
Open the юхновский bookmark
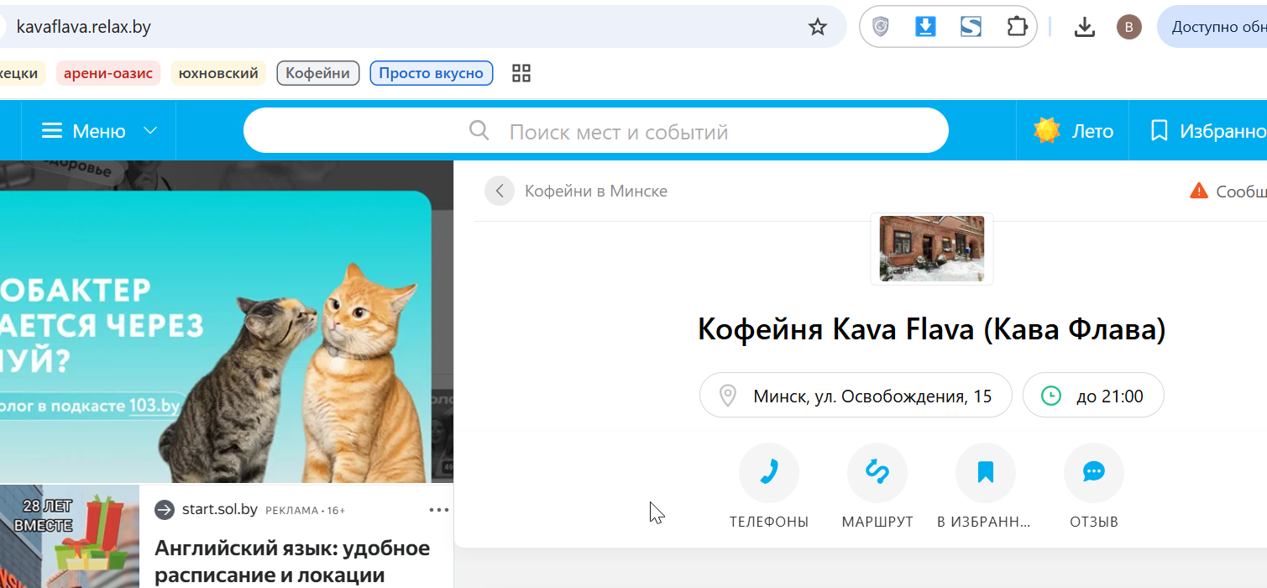218,73
